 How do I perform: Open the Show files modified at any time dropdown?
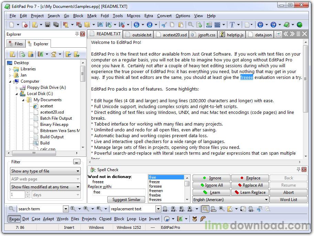pos(45,187)
